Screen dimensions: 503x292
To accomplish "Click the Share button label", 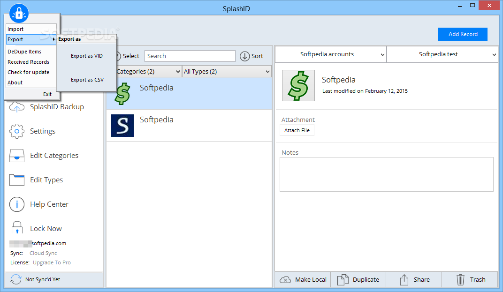I will coord(421,279).
